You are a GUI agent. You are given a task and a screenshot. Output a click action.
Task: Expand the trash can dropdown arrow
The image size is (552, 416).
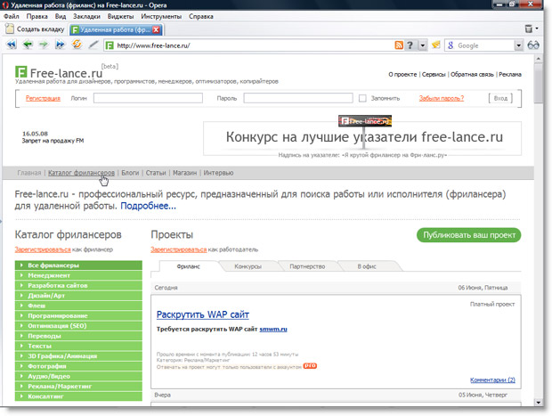click(537, 29)
